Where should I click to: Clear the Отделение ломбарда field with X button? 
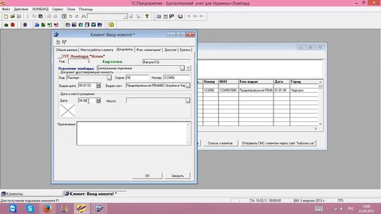click(188, 68)
